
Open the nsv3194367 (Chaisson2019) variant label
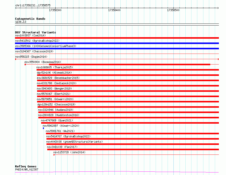pyautogui.click(x=34, y=51)
